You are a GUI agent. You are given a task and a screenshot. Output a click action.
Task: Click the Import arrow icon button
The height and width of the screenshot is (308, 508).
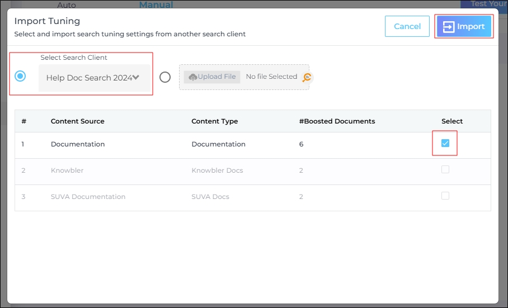[449, 27]
